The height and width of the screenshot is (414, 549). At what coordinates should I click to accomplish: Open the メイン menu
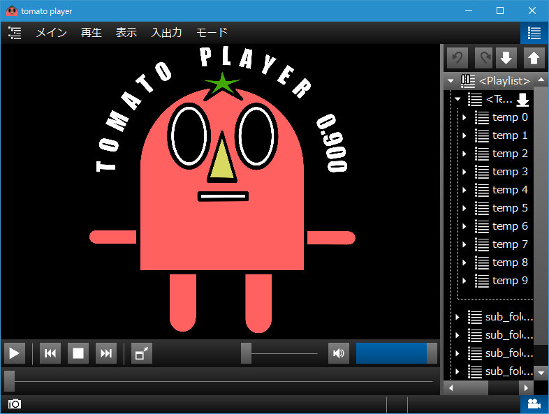click(x=51, y=33)
